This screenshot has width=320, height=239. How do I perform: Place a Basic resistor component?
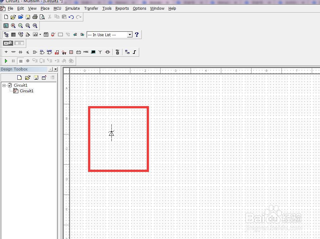14,52
